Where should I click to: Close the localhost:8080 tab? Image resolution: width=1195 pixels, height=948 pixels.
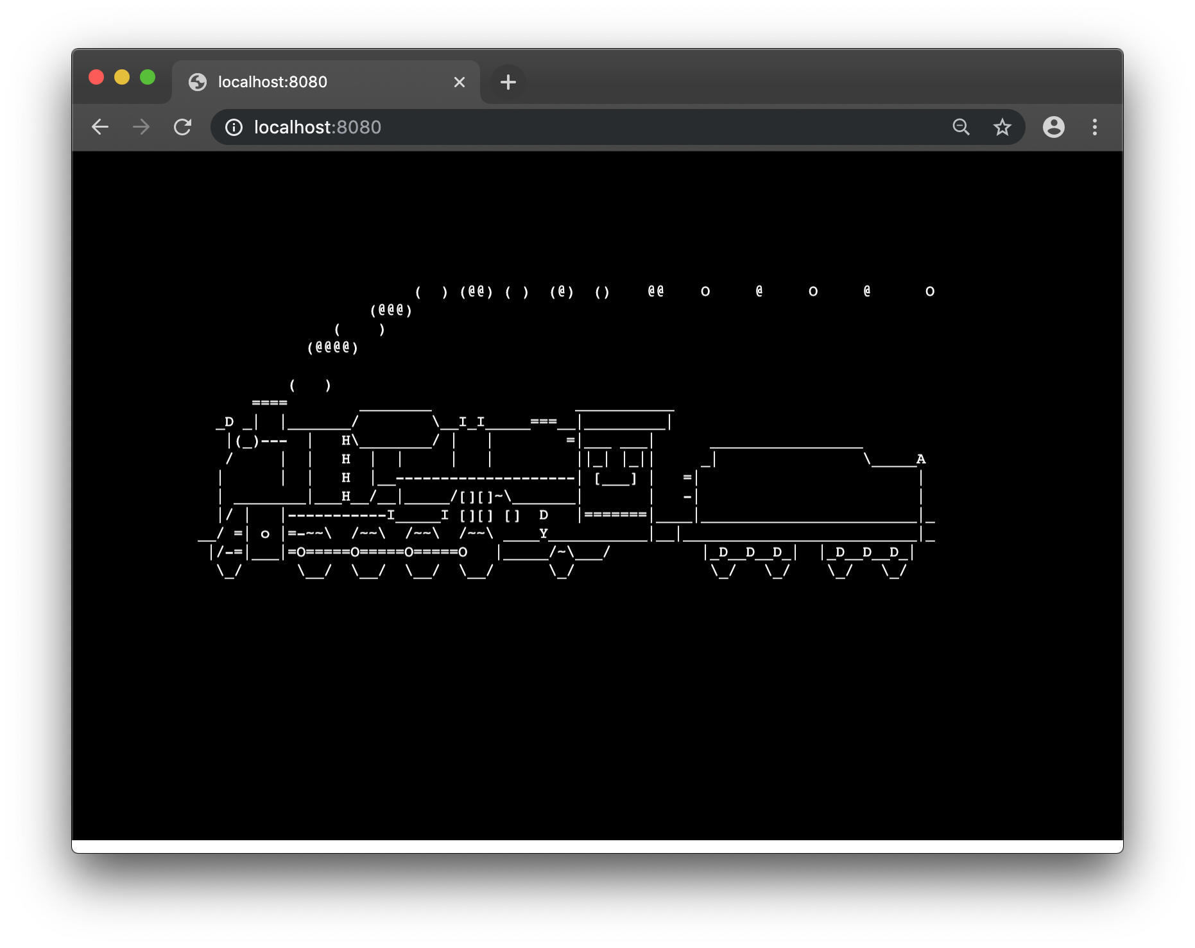click(x=460, y=81)
